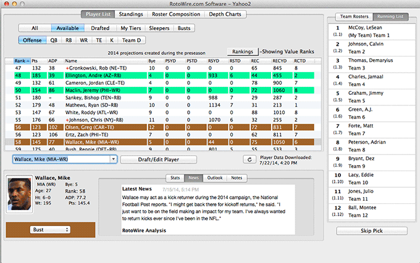420x263 pixels.
Task: Open the Standings tab
Action: tap(131, 14)
